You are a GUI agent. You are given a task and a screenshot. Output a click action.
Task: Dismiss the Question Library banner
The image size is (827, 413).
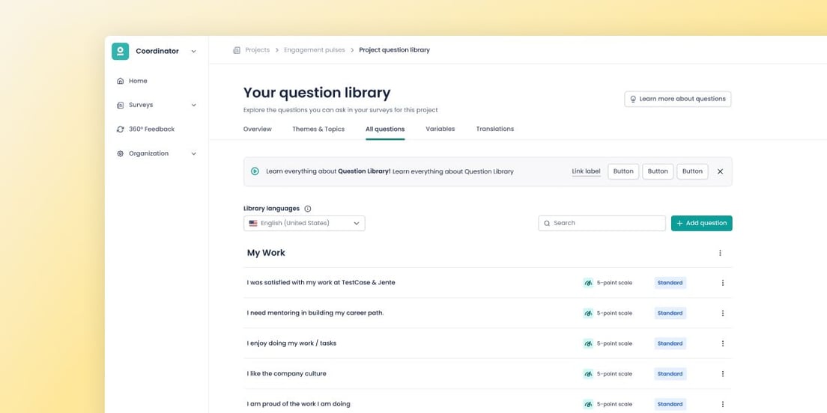[x=720, y=171]
